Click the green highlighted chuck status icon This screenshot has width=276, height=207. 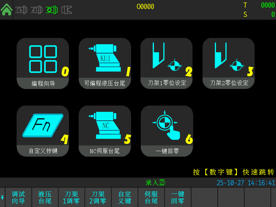51,10
